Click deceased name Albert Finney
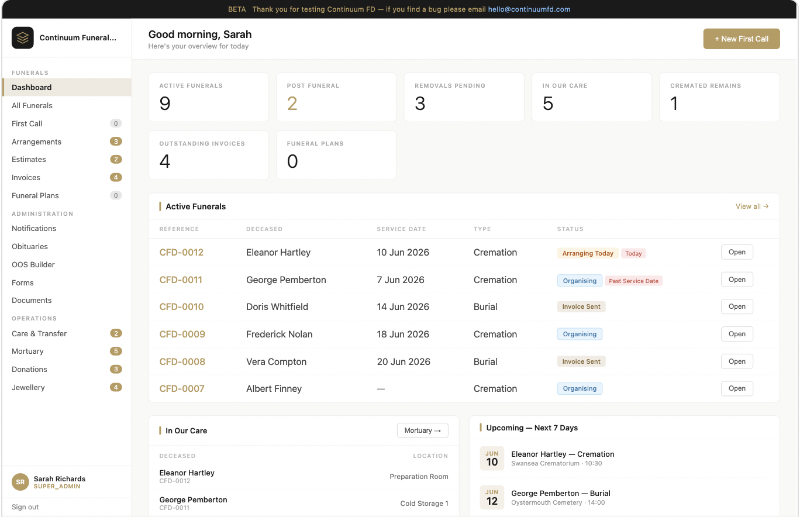This screenshot has height=517, width=800. (274, 388)
